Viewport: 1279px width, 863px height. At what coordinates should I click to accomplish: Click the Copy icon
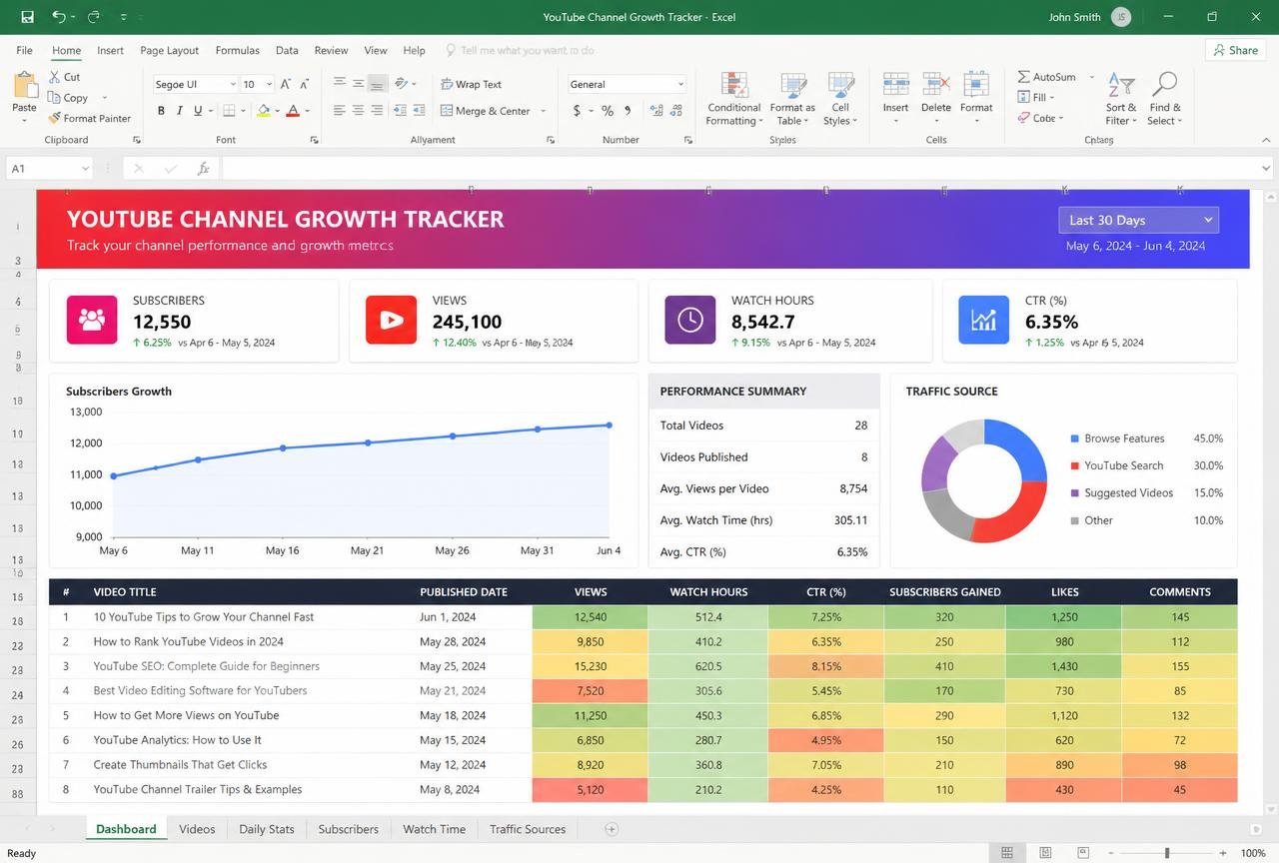(55, 98)
